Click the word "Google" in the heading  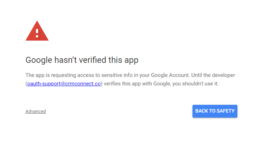38,60
